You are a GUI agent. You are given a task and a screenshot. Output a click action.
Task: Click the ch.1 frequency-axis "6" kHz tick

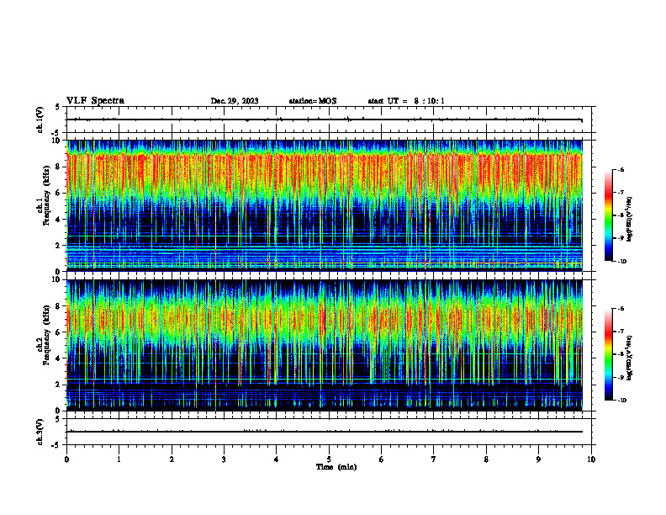tap(58, 194)
